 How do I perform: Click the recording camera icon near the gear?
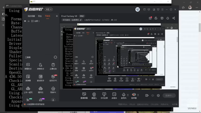coord(147,95)
